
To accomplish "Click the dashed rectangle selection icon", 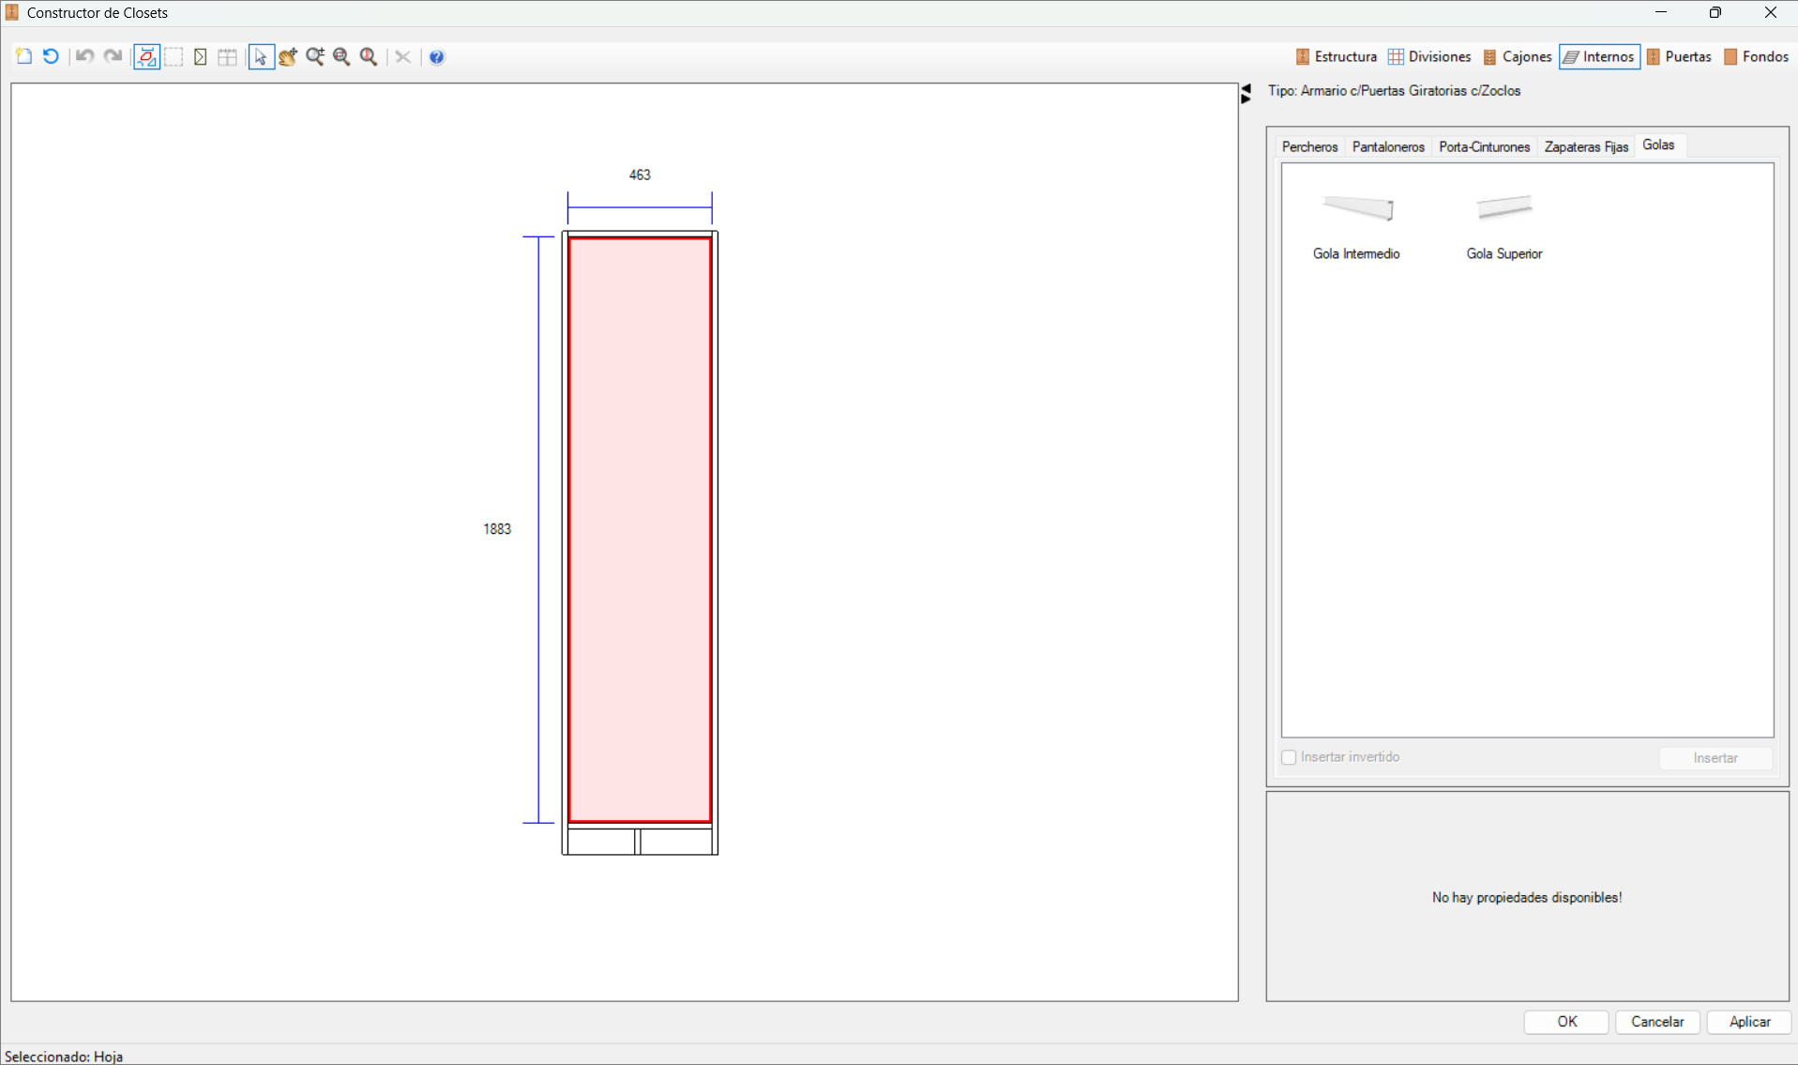I will tap(174, 57).
